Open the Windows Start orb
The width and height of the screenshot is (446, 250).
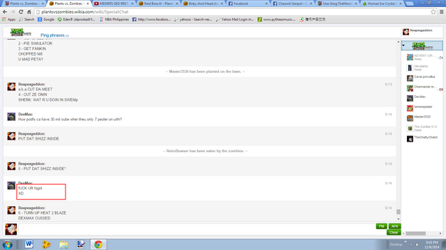[7, 244]
